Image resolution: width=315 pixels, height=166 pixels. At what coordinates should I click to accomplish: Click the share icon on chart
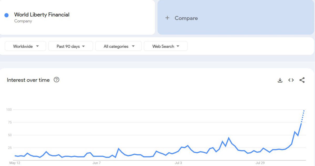[302, 80]
